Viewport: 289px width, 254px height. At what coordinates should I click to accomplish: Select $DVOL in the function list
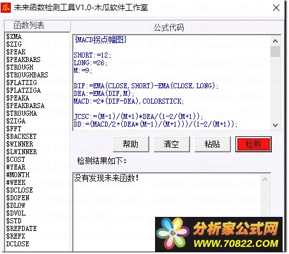pos(16,213)
